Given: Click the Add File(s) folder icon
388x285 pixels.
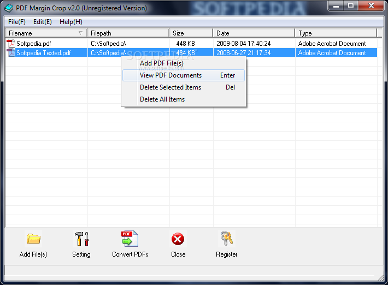Looking at the screenshot, I should [x=33, y=239].
